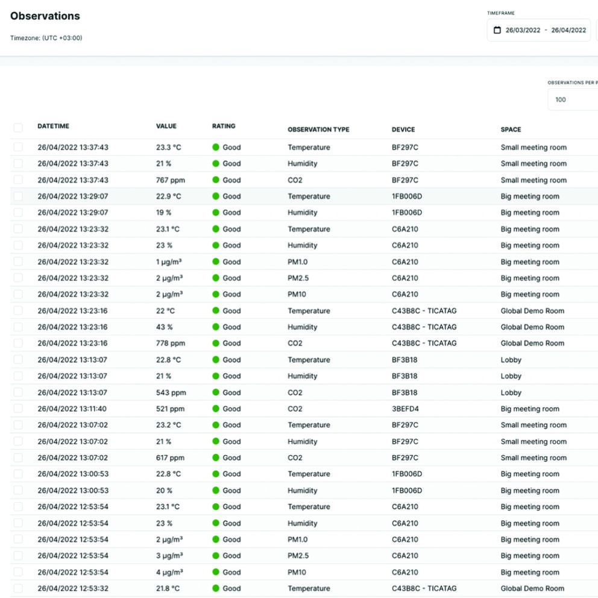
Task: Open the Observations per page dropdown
Action: 573,99
